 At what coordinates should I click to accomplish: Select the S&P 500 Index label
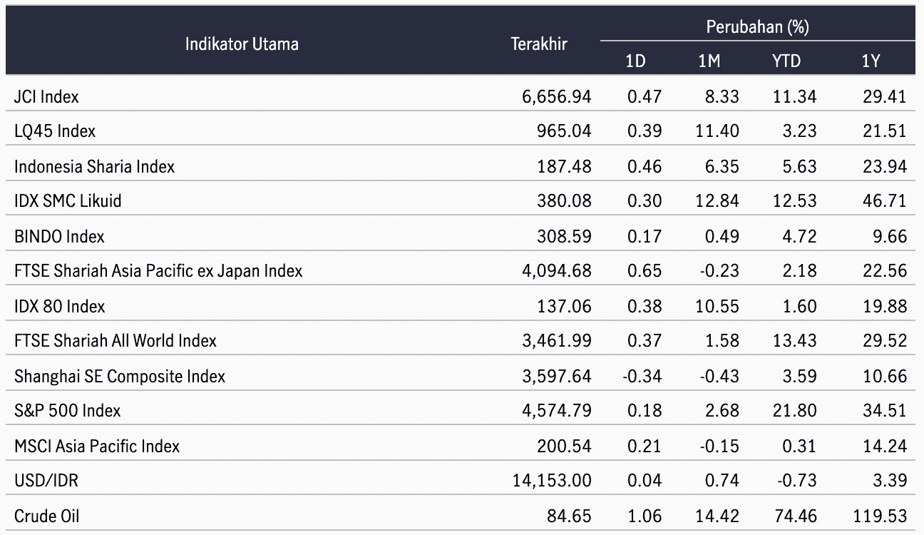[68, 410]
